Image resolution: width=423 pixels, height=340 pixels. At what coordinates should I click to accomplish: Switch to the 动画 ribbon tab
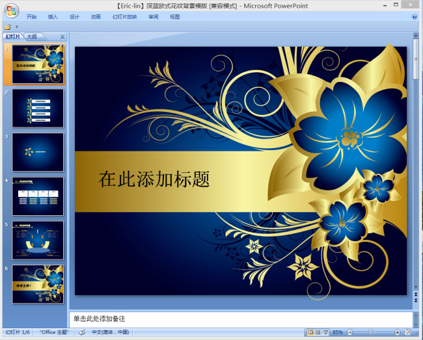click(96, 17)
